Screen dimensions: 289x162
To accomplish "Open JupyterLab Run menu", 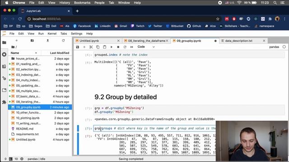I will (x=41, y=34).
